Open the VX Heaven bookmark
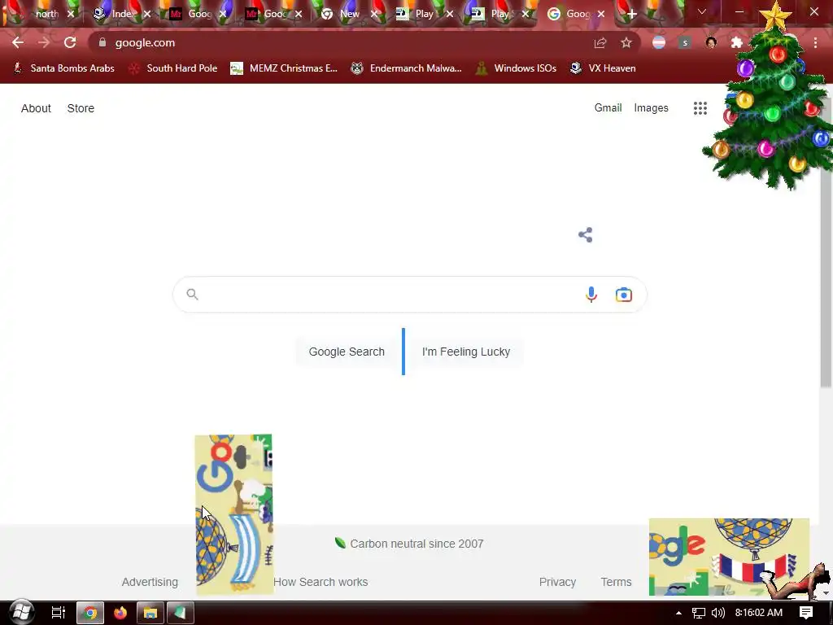 [603, 68]
